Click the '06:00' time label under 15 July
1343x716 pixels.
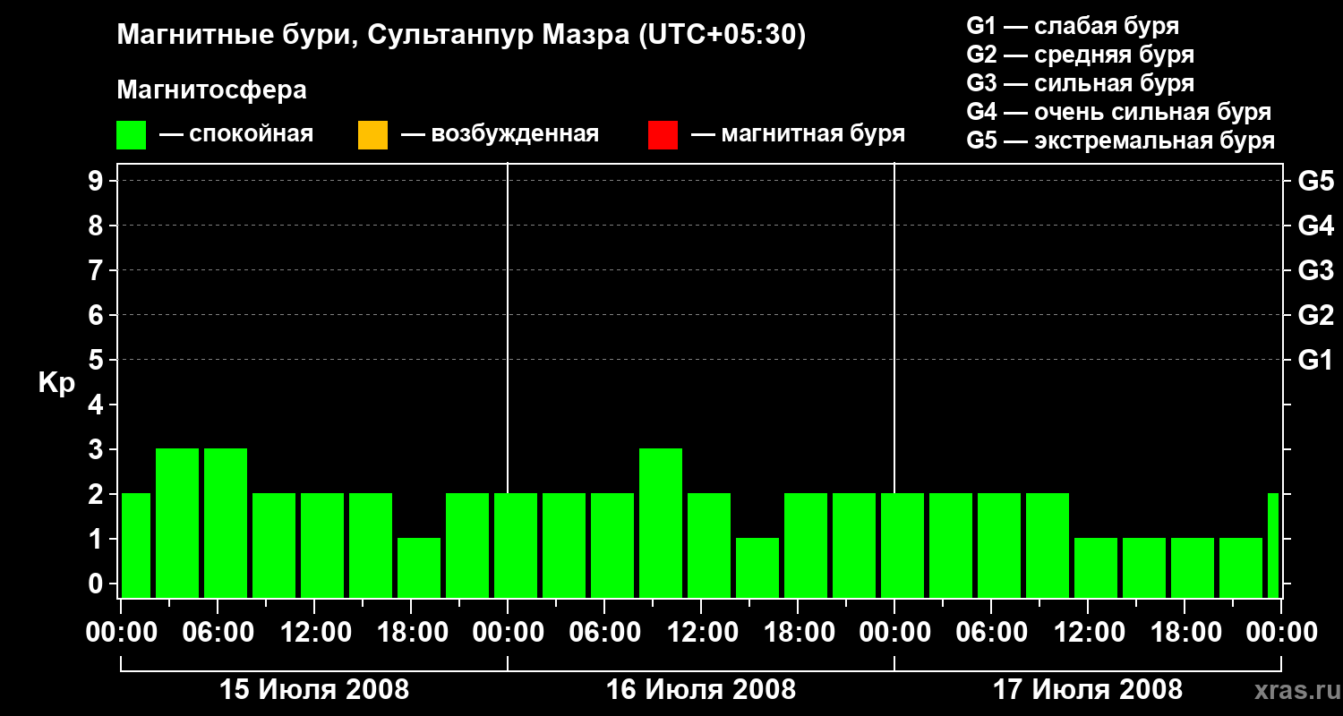click(x=218, y=632)
